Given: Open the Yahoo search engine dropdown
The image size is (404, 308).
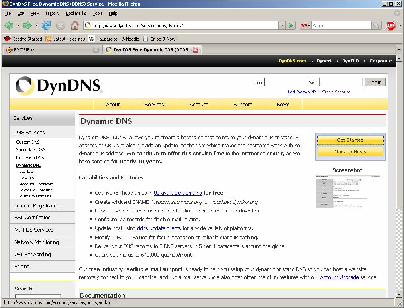Looking at the screenshot, I should 305,26.
